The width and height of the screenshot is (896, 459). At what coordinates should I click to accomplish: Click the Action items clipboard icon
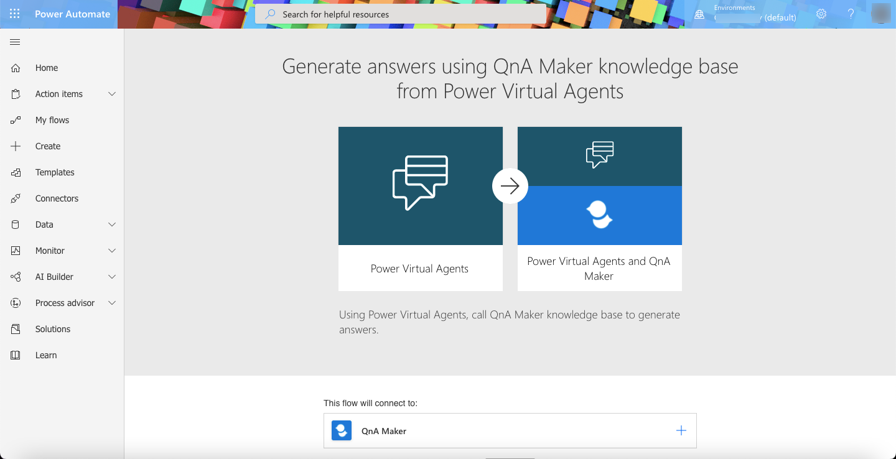16,94
